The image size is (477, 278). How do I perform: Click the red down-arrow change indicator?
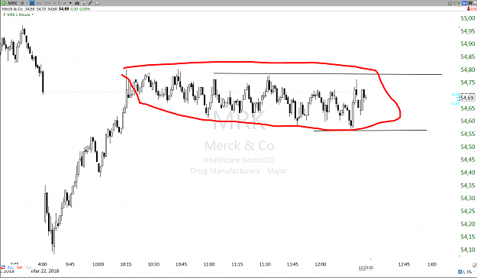[x=469, y=9]
